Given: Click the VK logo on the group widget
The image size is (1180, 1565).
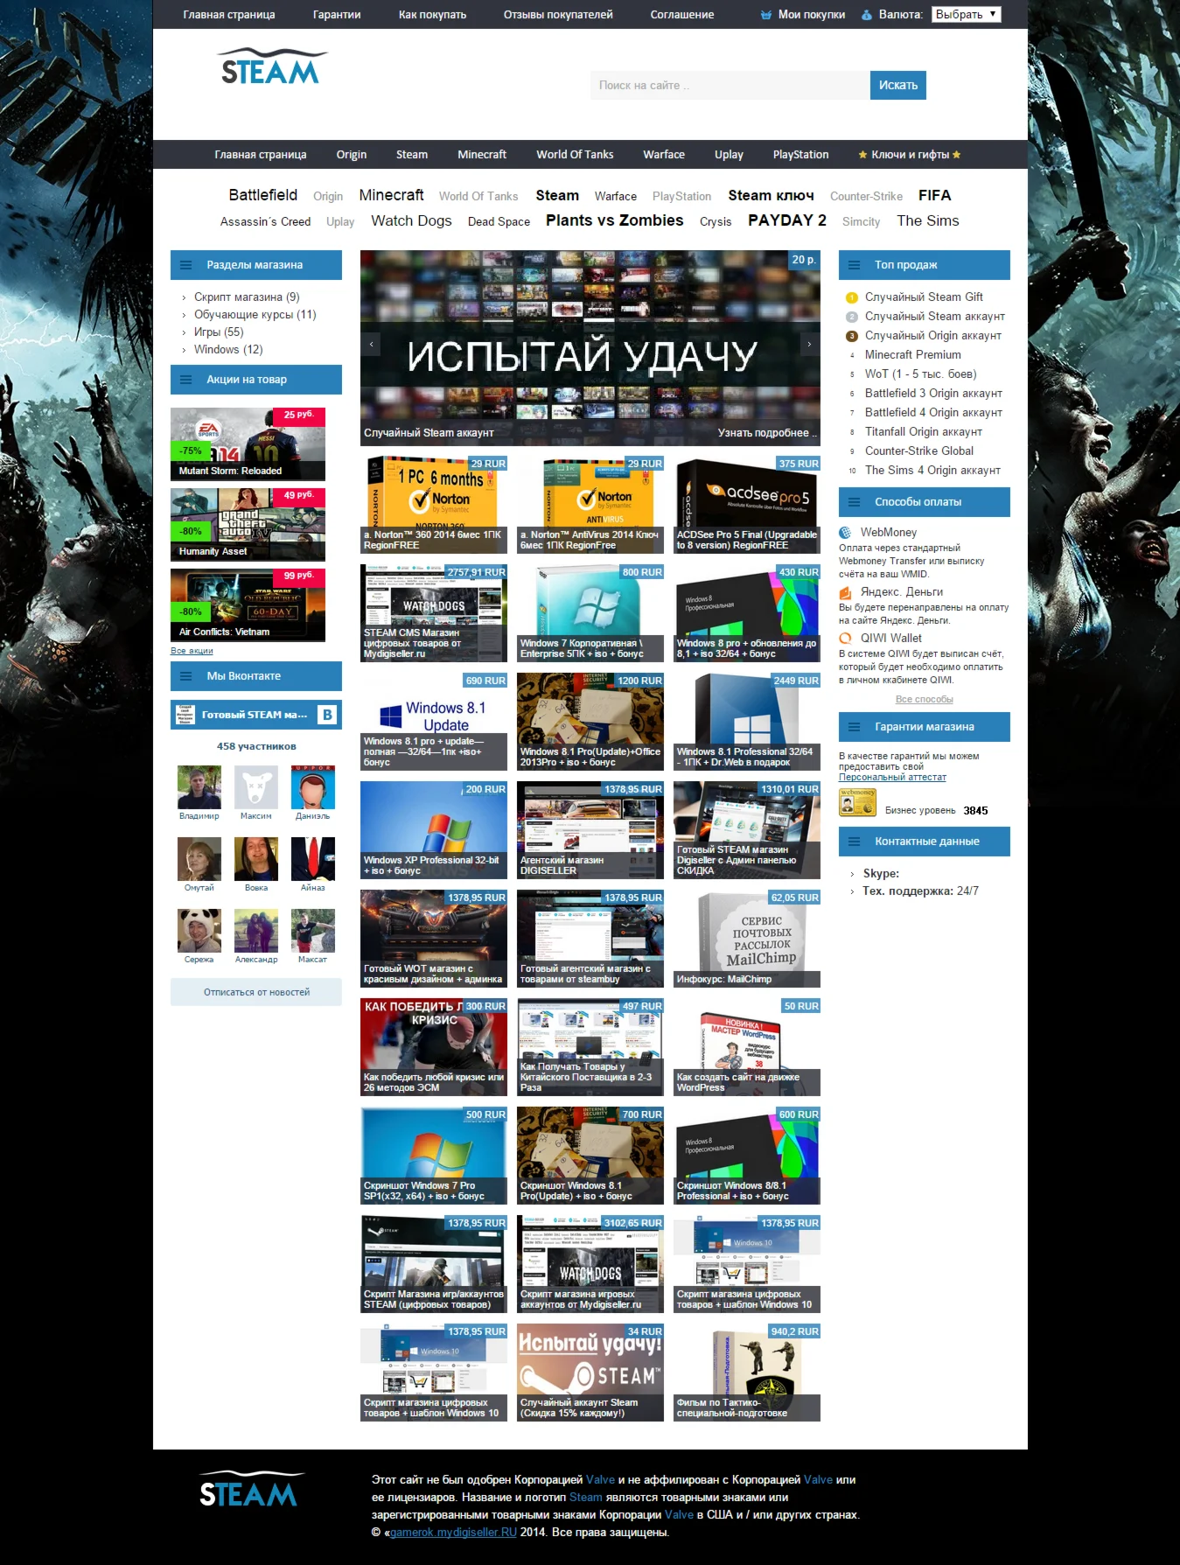Looking at the screenshot, I should [327, 715].
